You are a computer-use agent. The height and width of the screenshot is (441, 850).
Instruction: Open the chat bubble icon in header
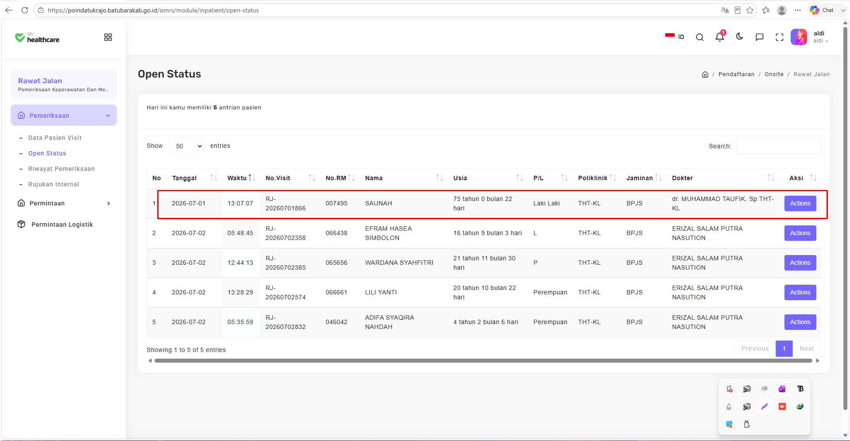click(760, 37)
